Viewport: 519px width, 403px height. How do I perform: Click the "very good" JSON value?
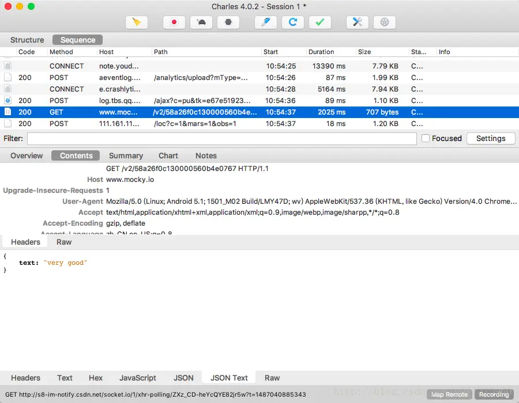pos(65,263)
